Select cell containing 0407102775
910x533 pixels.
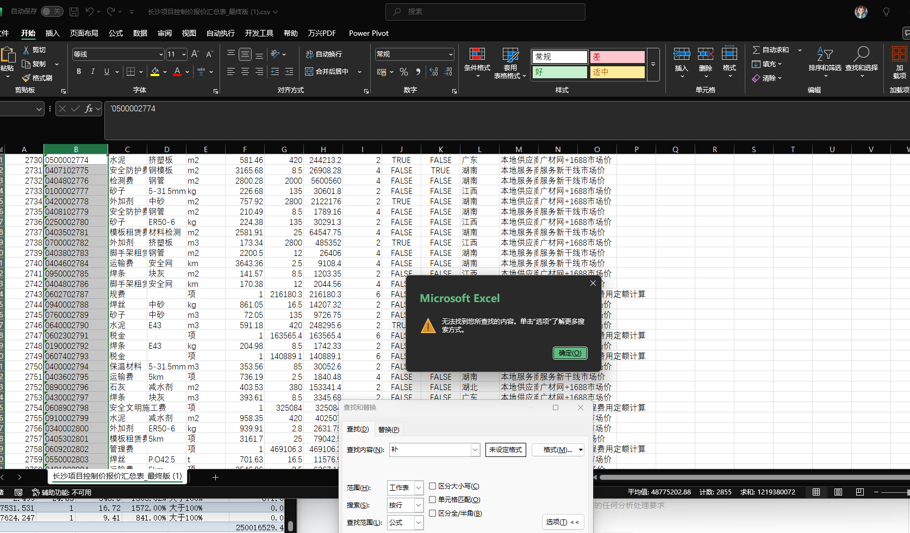coord(76,171)
